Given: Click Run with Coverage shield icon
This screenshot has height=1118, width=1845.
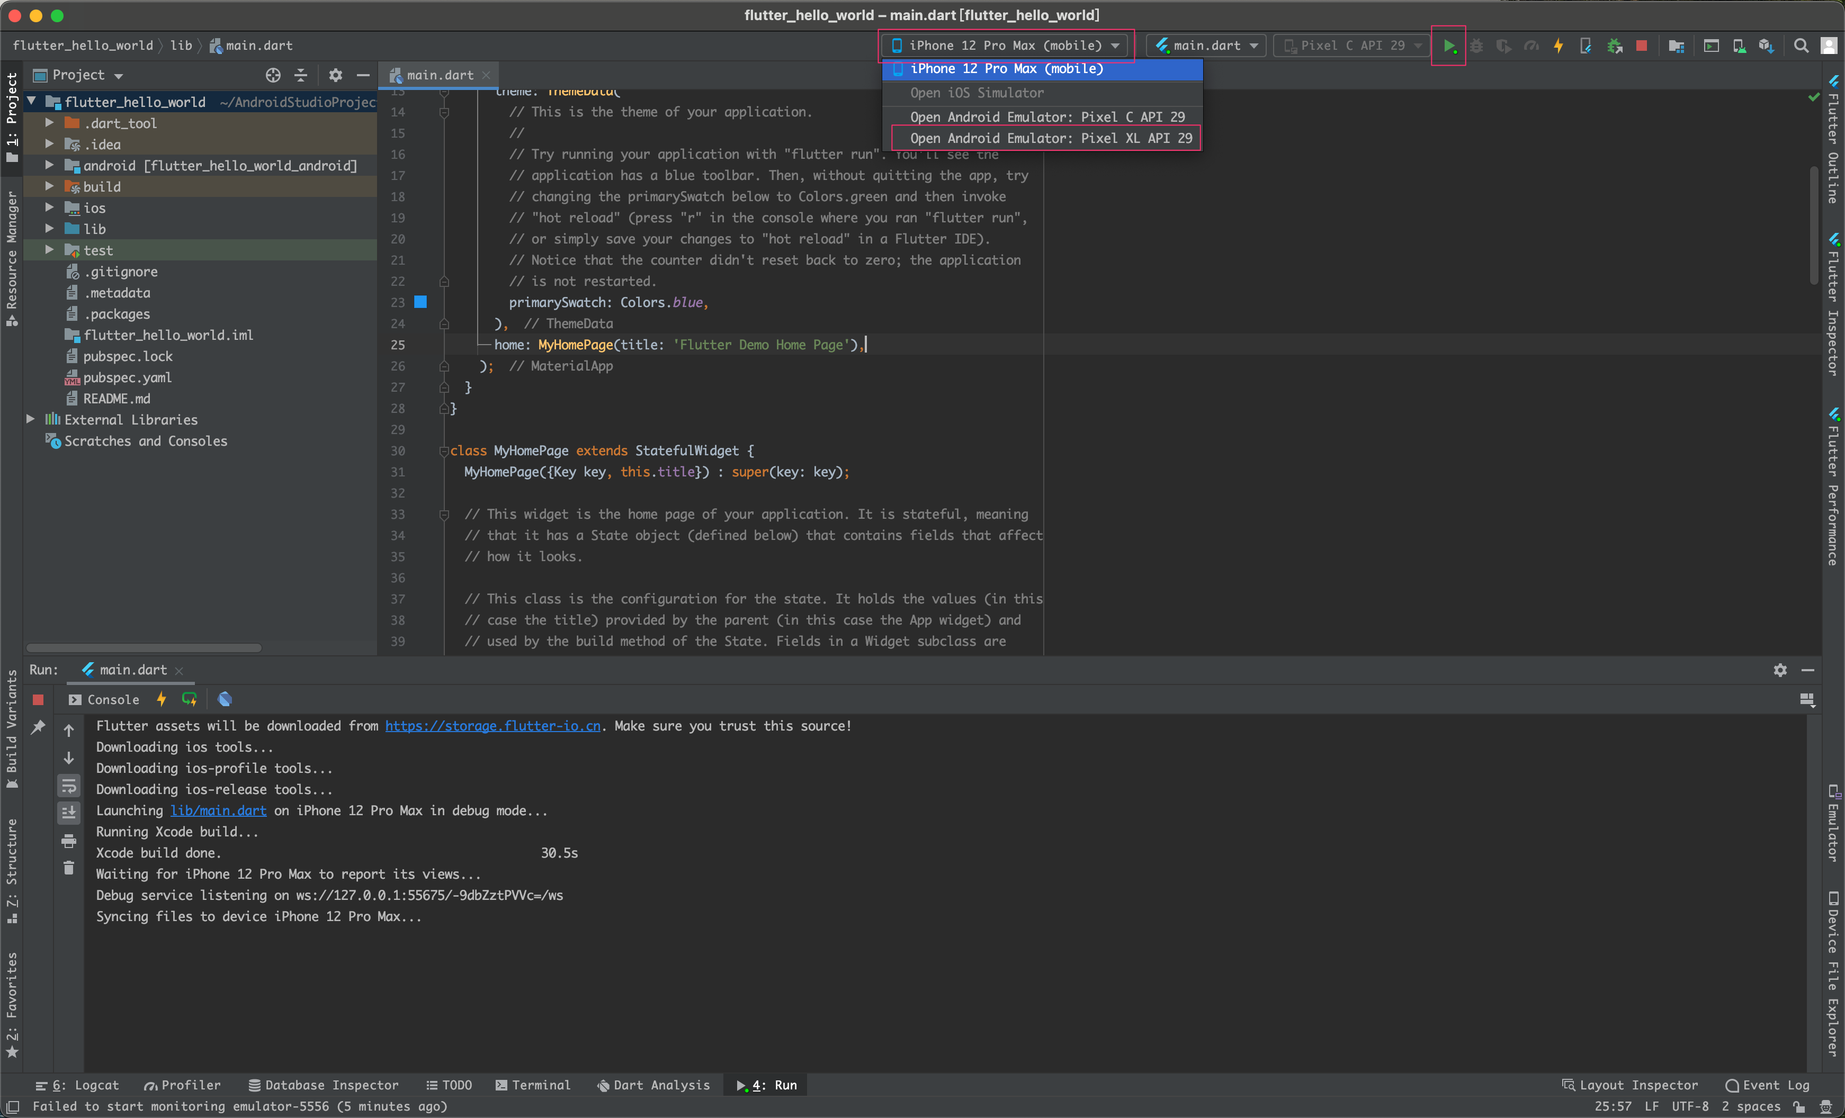Looking at the screenshot, I should (x=1503, y=46).
